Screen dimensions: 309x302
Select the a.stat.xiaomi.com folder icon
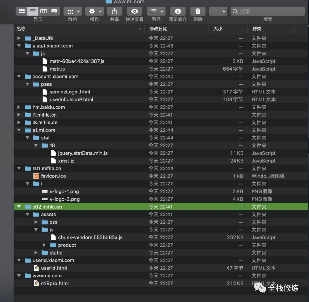tap(28, 46)
